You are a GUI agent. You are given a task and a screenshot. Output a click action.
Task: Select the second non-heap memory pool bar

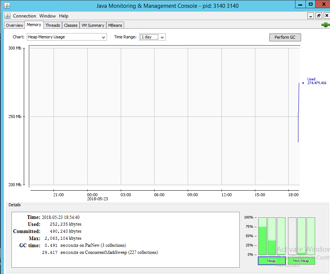pyautogui.click(x=301, y=236)
